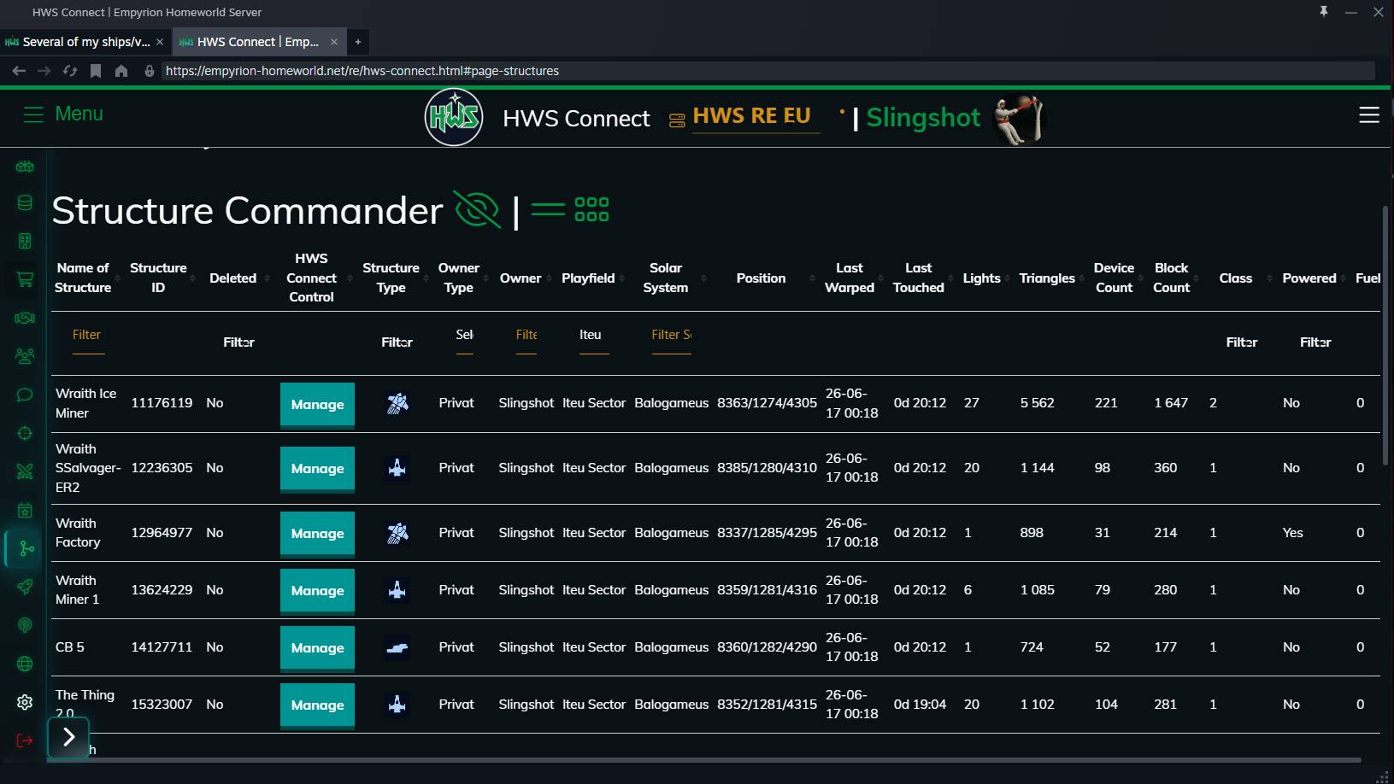
Task: Sort by the Structure ID column
Action: click(158, 278)
